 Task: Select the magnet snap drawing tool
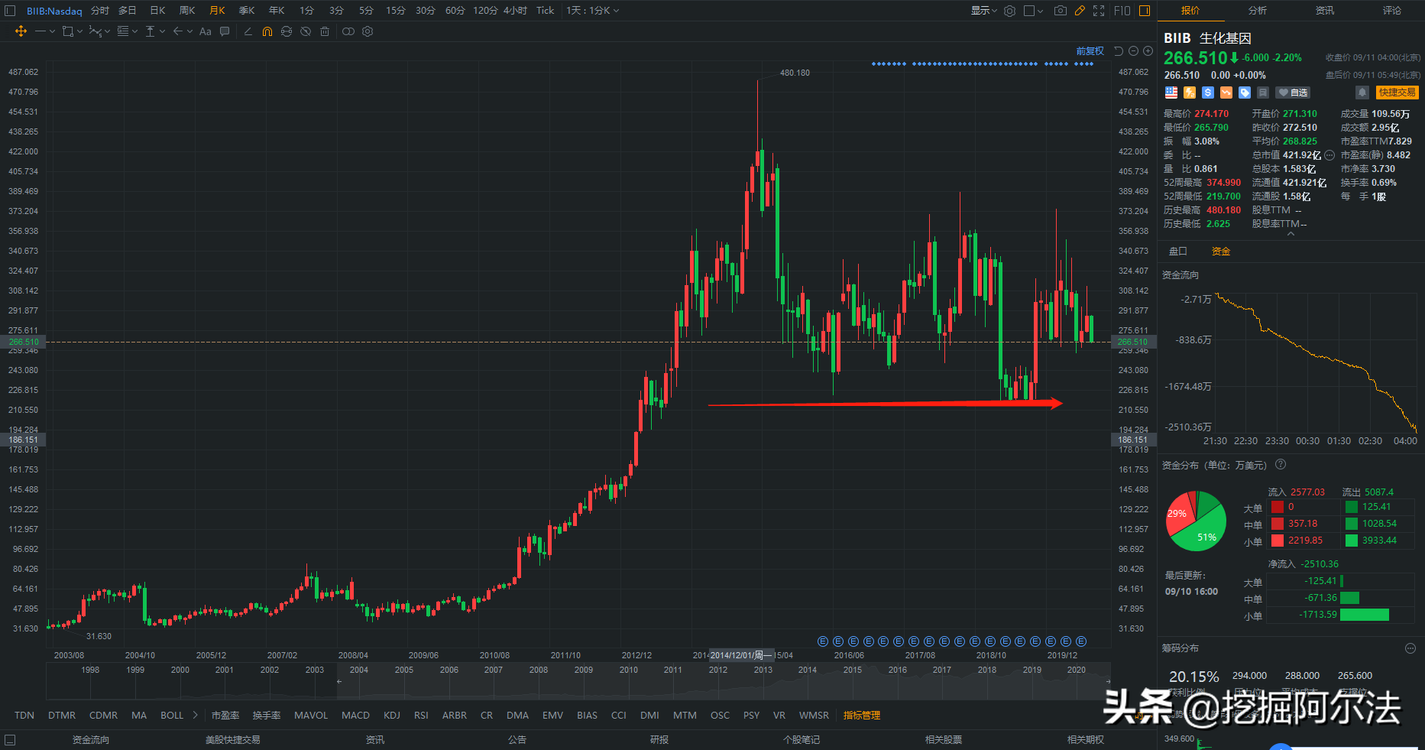coord(267,31)
